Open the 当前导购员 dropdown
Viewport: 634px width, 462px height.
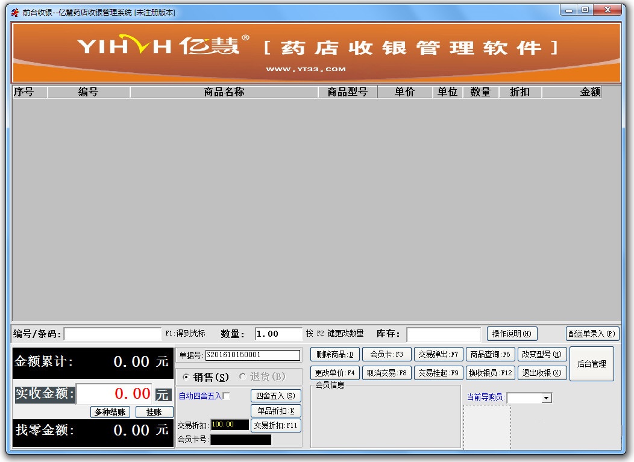546,398
